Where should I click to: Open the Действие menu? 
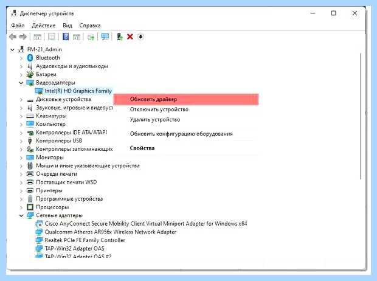[44, 26]
